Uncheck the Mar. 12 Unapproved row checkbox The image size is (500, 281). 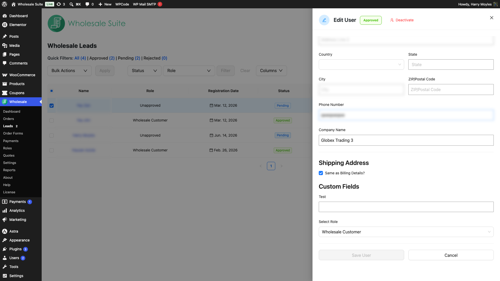coord(52,106)
